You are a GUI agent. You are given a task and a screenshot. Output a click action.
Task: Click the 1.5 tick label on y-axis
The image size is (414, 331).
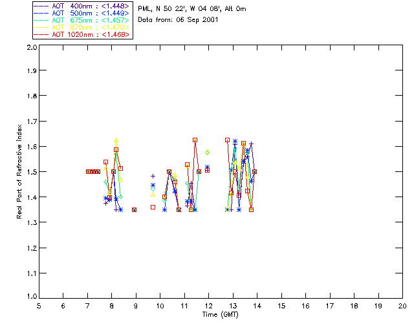click(x=31, y=172)
